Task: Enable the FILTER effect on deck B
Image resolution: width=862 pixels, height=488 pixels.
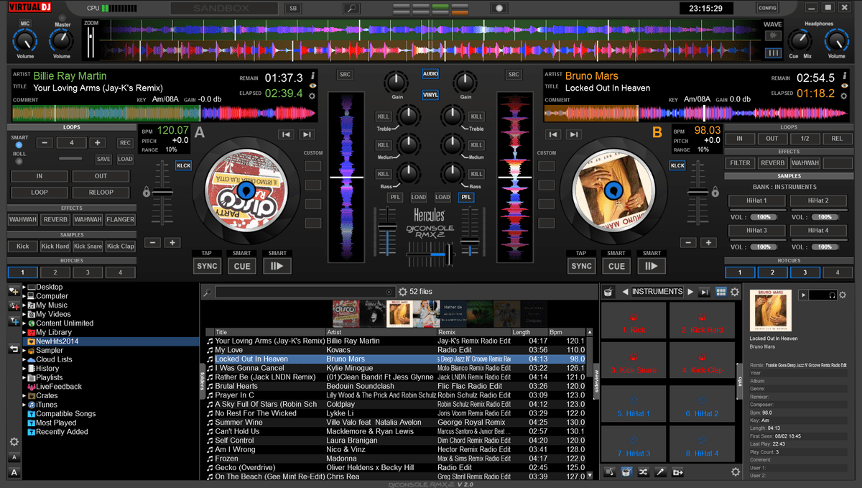Action: pos(740,162)
